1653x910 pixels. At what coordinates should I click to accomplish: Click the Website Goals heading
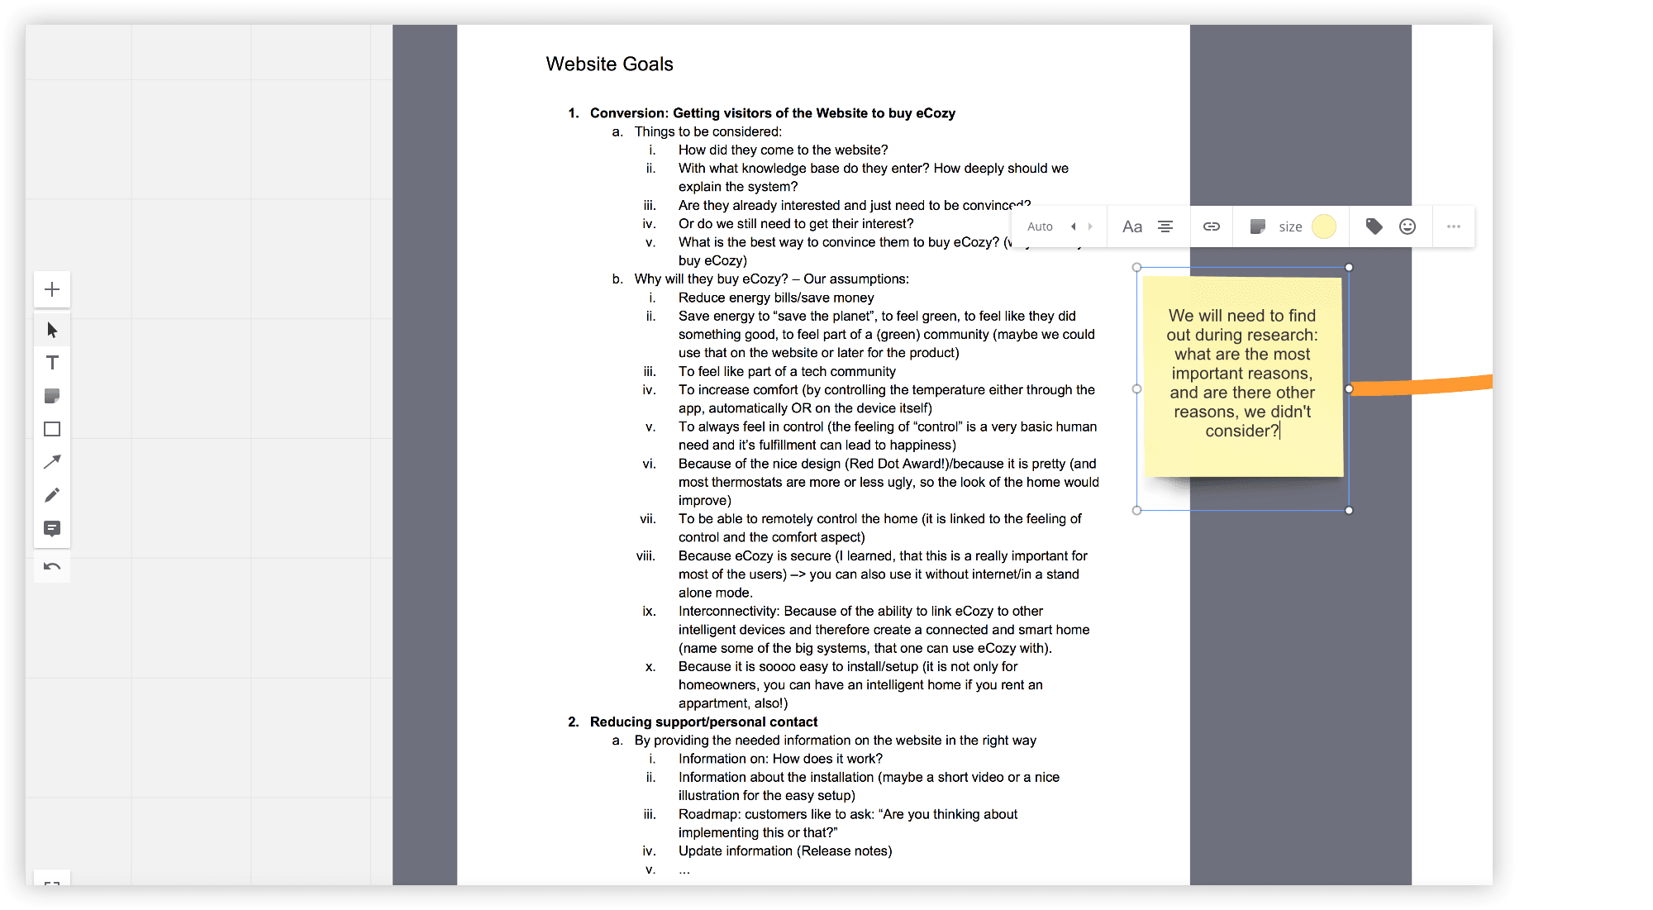click(609, 64)
